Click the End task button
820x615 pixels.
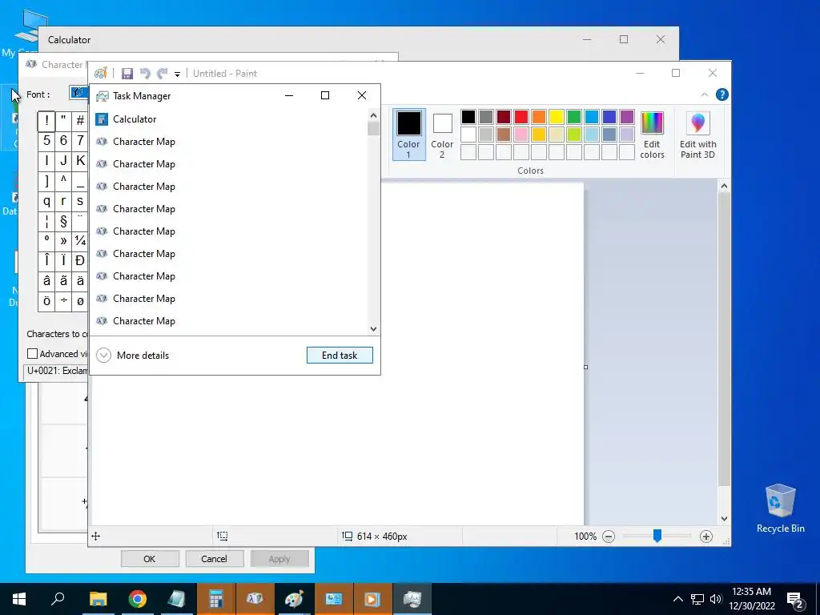coord(340,355)
